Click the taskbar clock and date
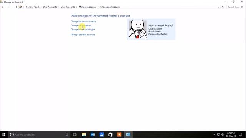 [x=231, y=135]
